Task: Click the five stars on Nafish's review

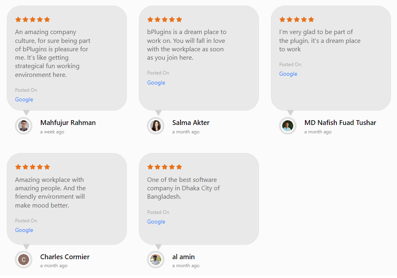Action: [x=297, y=19]
